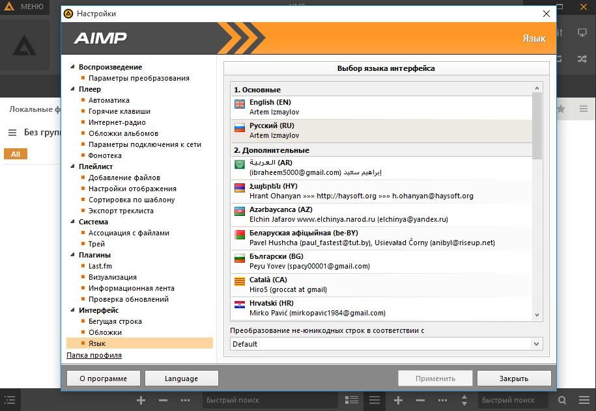The height and width of the screenshot is (411, 596).
Task: Click the Hrvatski (HR) flag icon
Action: (x=240, y=304)
